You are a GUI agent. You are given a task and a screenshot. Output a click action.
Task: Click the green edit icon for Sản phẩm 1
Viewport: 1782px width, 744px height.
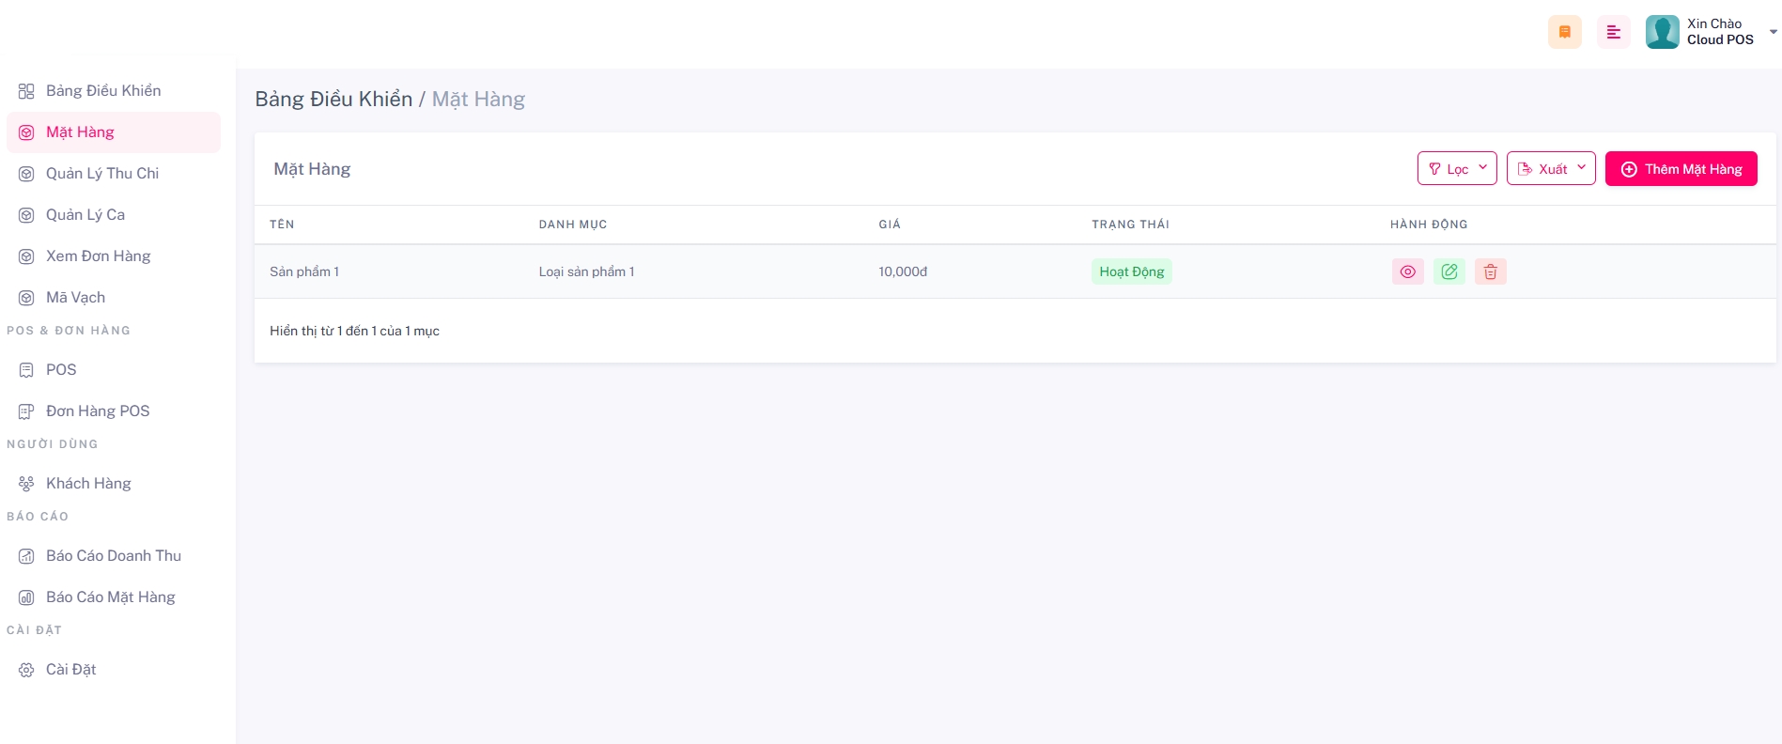click(1449, 271)
